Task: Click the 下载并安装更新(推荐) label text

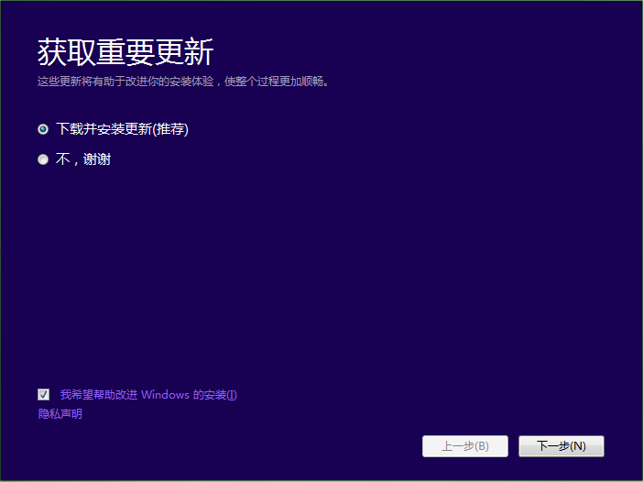Action: coord(122,129)
